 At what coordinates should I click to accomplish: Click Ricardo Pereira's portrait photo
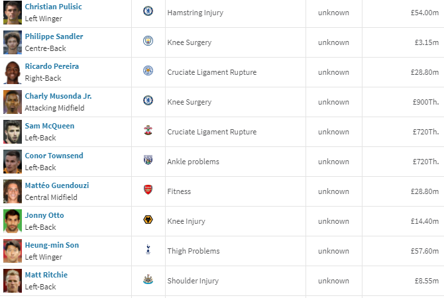[13, 72]
